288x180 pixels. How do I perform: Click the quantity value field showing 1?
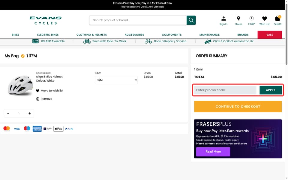tap(19, 113)
